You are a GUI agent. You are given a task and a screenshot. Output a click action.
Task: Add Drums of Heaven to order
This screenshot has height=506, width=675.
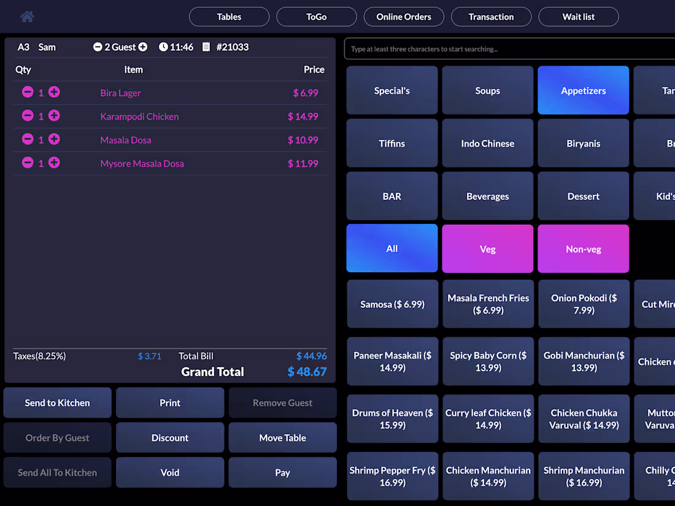point(393,419)
